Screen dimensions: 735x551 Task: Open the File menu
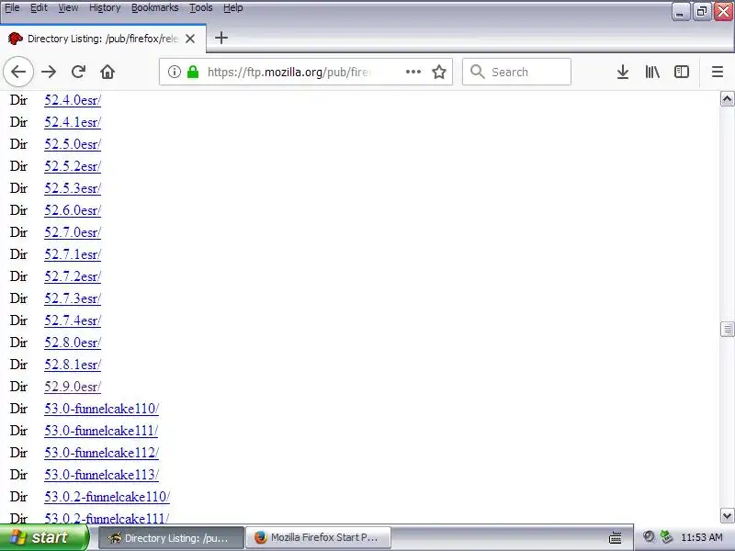tap(12, 7)
